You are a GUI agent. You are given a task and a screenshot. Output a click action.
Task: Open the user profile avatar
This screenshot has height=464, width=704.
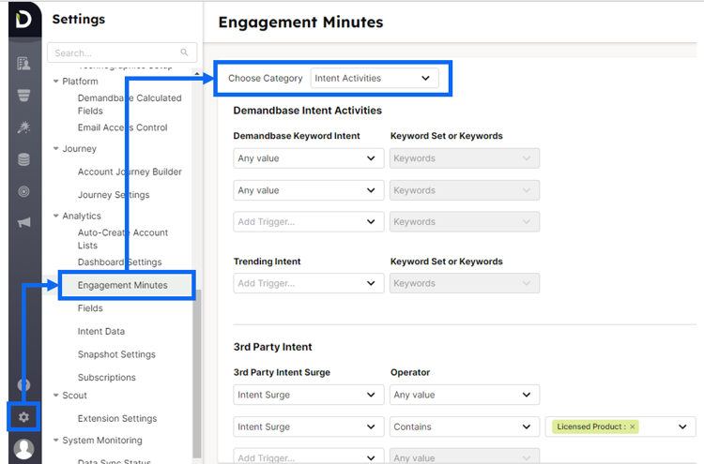pos(23,449)
